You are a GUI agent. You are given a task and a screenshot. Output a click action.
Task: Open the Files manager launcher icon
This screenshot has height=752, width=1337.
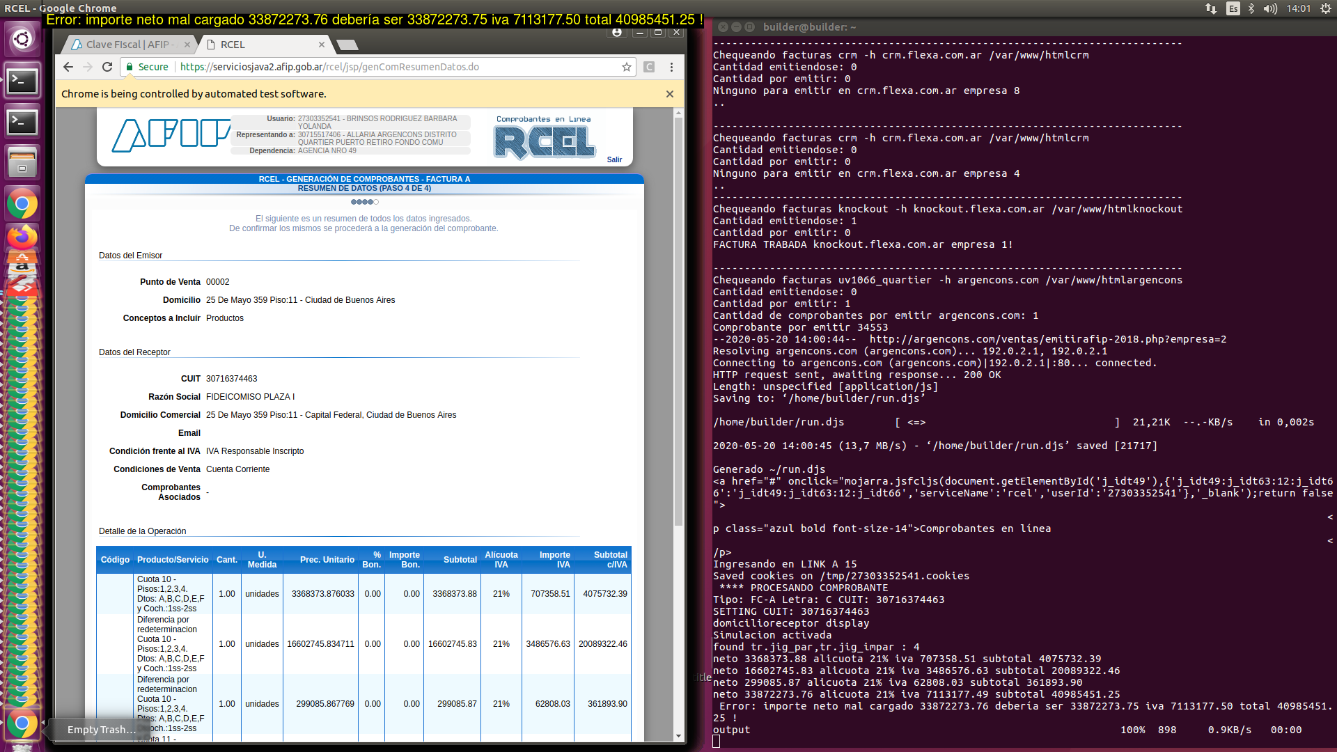tap(22, 163)
